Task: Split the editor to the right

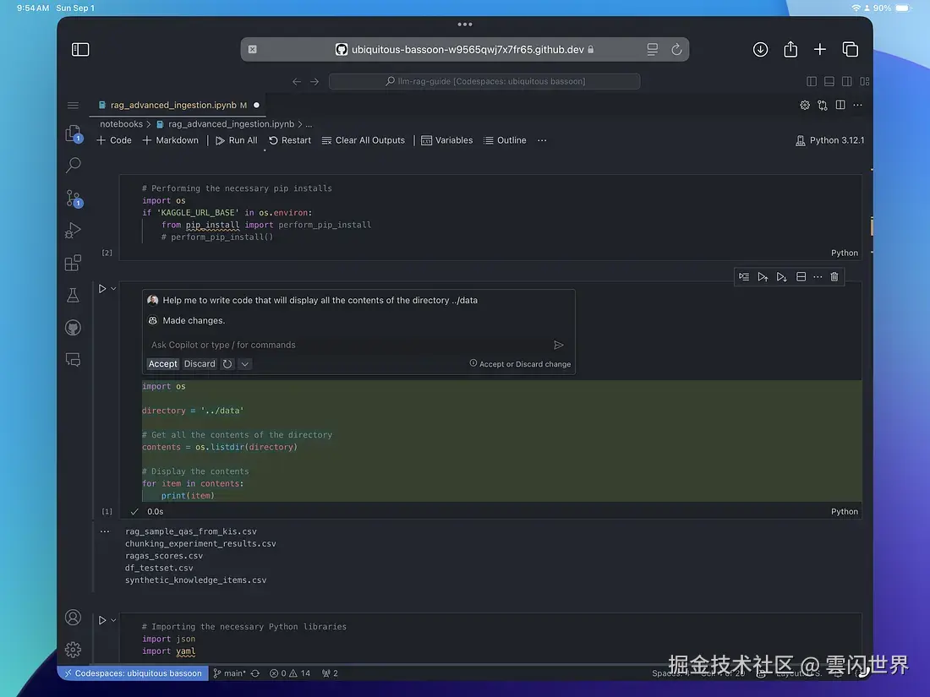Action: point(840,105)
